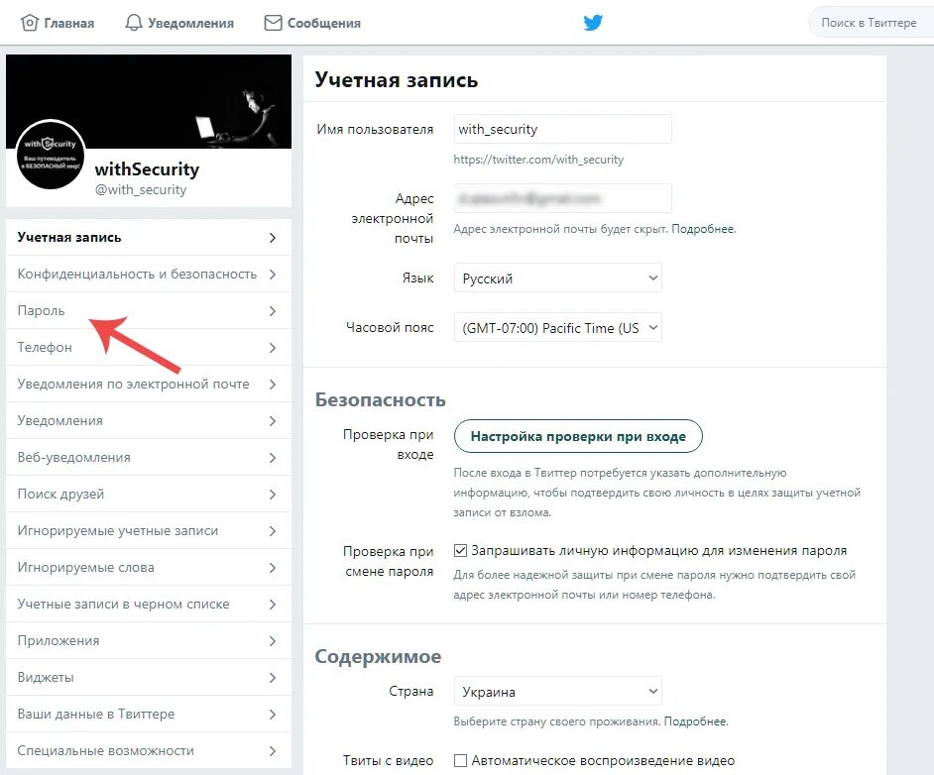Click the withSecurity profile name
Image resolution: width=934 pixels, height=775 pixels.
147,169
